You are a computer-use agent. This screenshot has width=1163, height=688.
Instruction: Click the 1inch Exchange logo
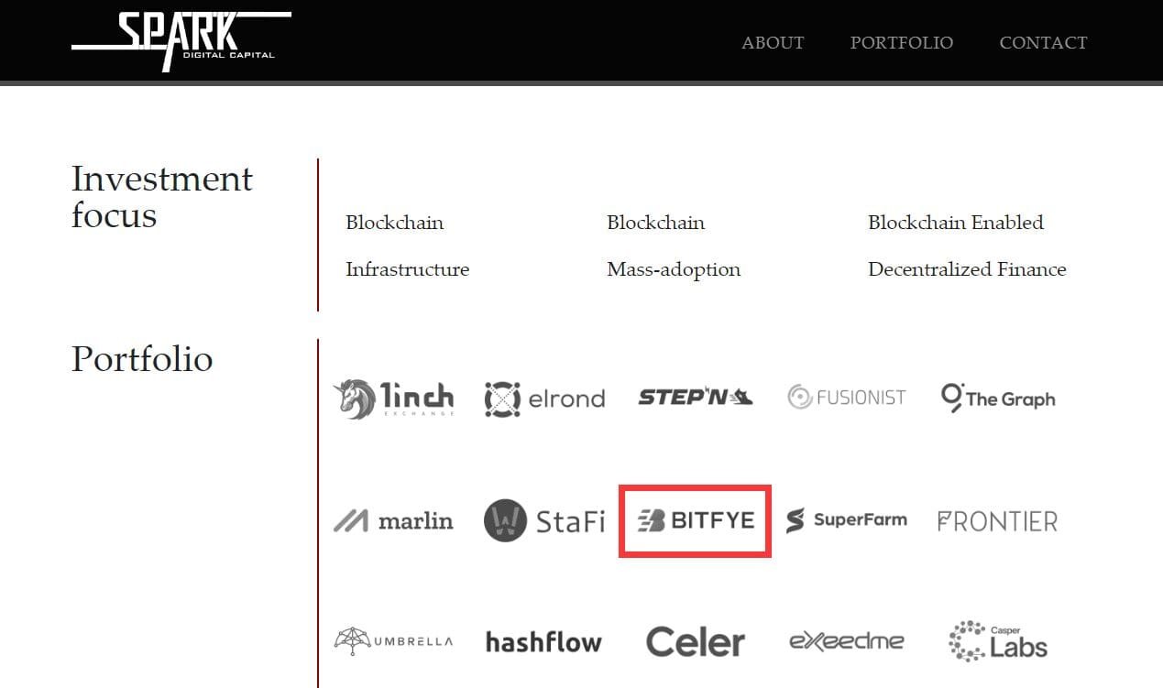pos(393,399)
